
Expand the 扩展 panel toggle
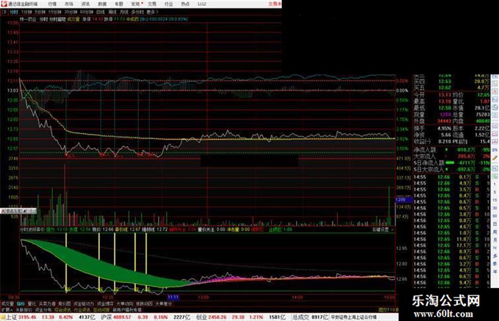[7, 309]
